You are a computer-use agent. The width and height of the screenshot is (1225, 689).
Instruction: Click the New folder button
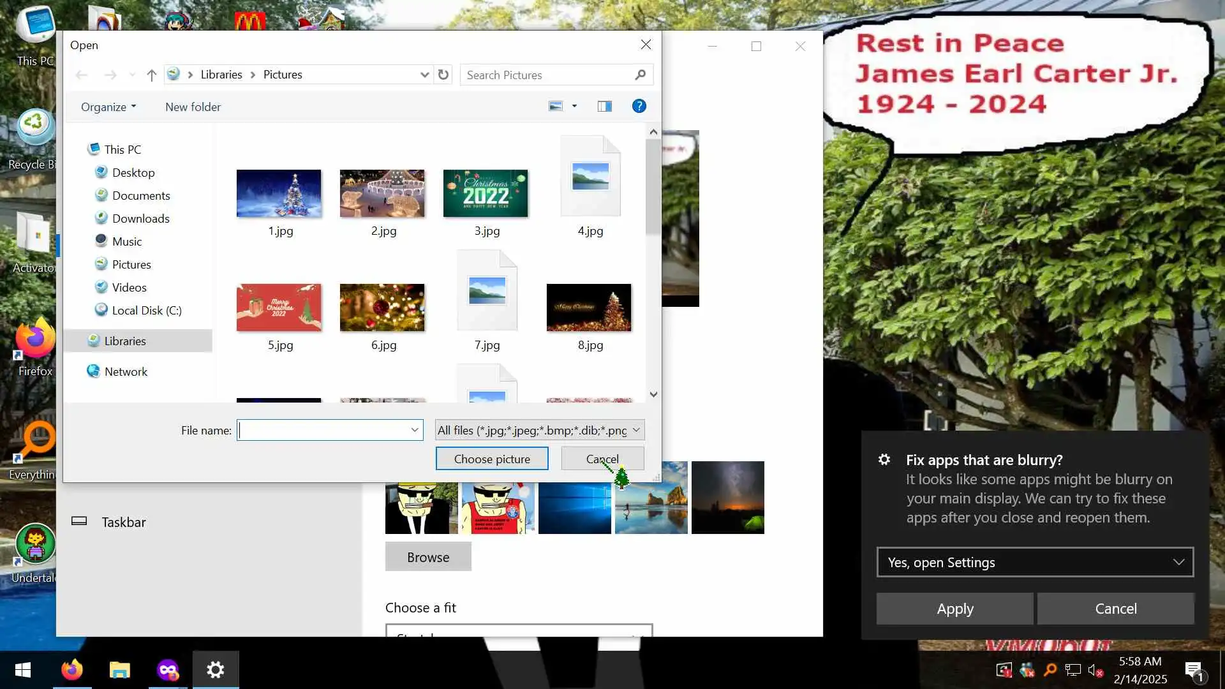[x=193, y=107]
